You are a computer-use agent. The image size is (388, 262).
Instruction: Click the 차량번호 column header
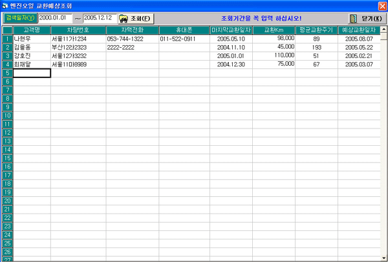78,30
